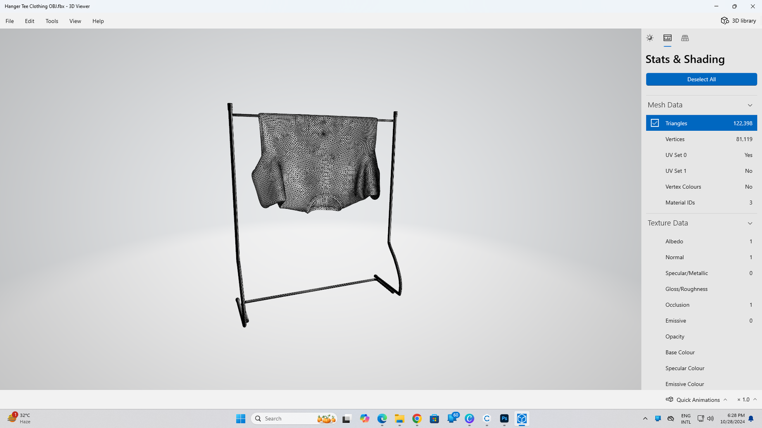This screenshot has width=762, height=428.
Task: Select the Specular Colour row
Action: 702,368
